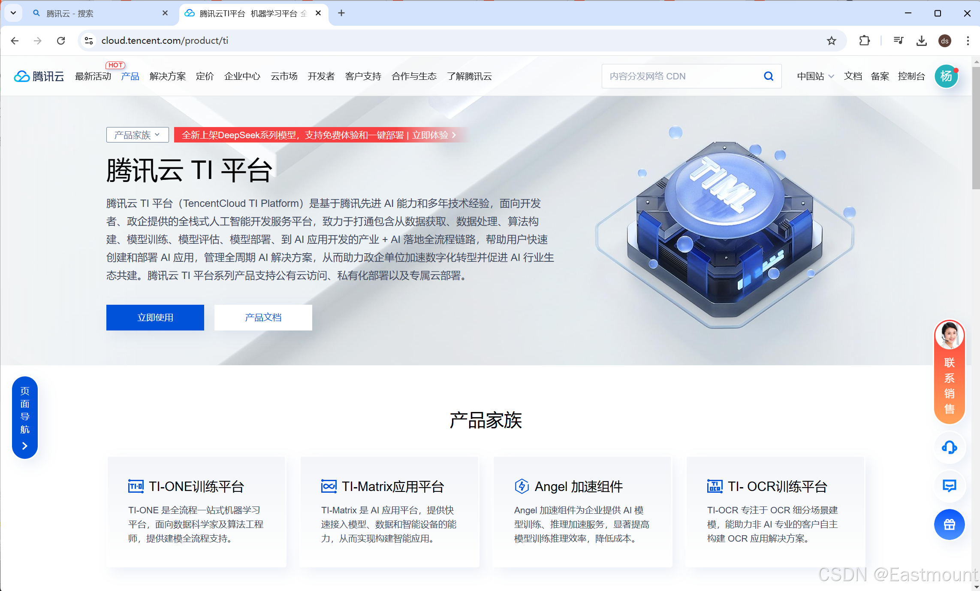Open the user avatar 杨 in header
This screenshot has width=980, height=591.
coord(946,76)
